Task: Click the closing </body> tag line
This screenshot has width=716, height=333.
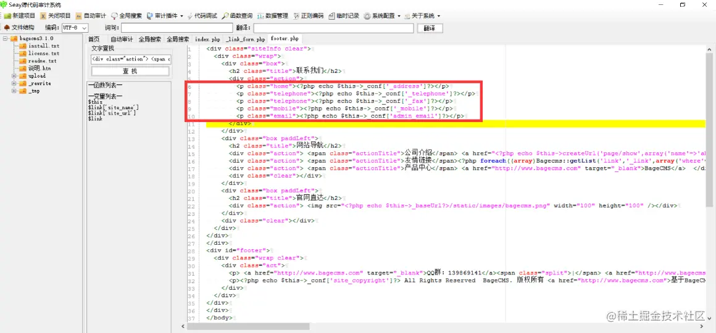Action: click(220, 318)
